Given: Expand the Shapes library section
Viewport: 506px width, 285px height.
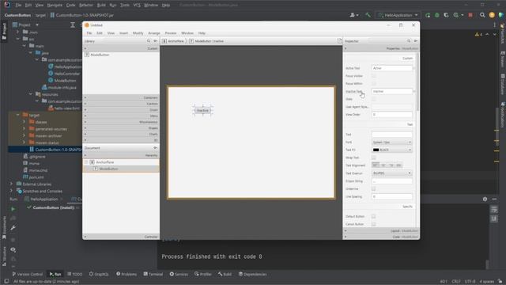Looking at the screenshot, I should click(x=121, y=128).
